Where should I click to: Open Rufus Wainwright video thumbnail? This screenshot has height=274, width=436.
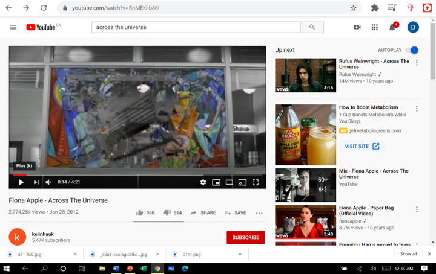point(305,75)
